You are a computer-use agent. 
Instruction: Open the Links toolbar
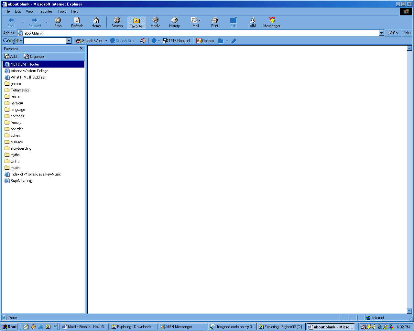point(407,33)
